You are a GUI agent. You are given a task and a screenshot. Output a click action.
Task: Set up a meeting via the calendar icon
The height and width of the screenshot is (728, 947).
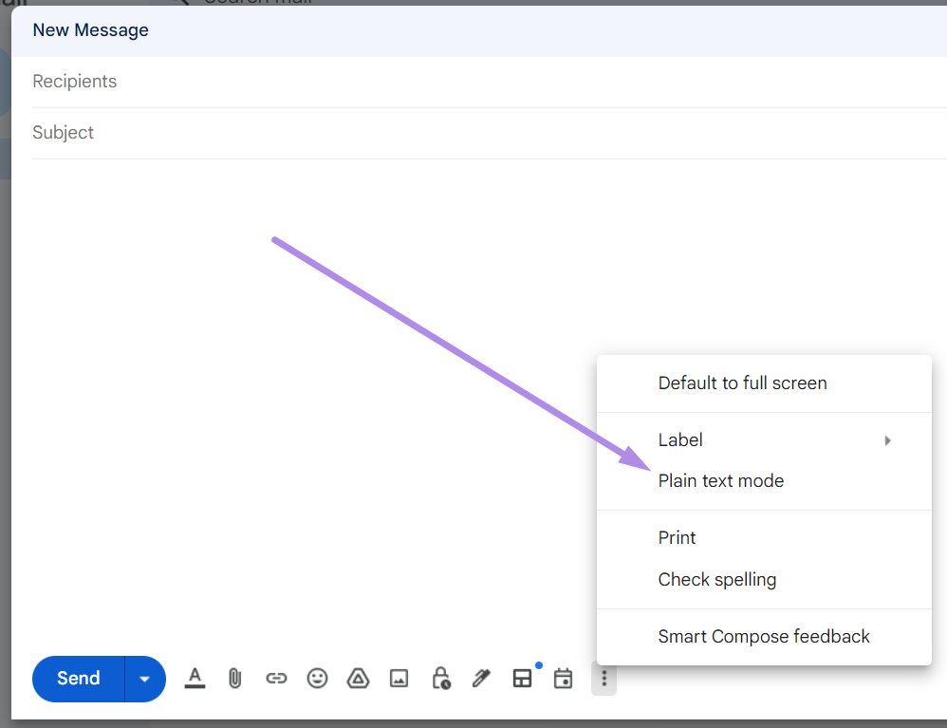(563, 679)
